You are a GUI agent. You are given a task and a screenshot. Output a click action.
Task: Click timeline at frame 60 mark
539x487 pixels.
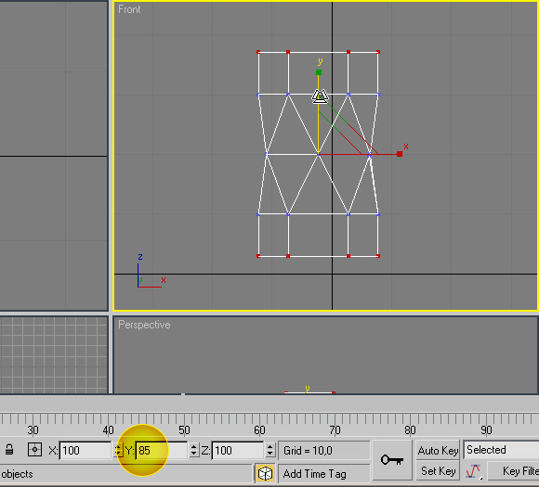click(x=259, y=430)
